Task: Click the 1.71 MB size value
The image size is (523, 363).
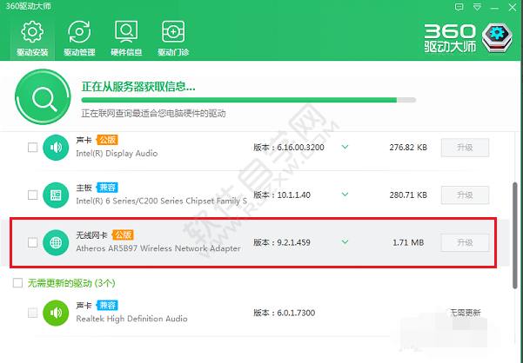Action: click(x=408, y=242)
